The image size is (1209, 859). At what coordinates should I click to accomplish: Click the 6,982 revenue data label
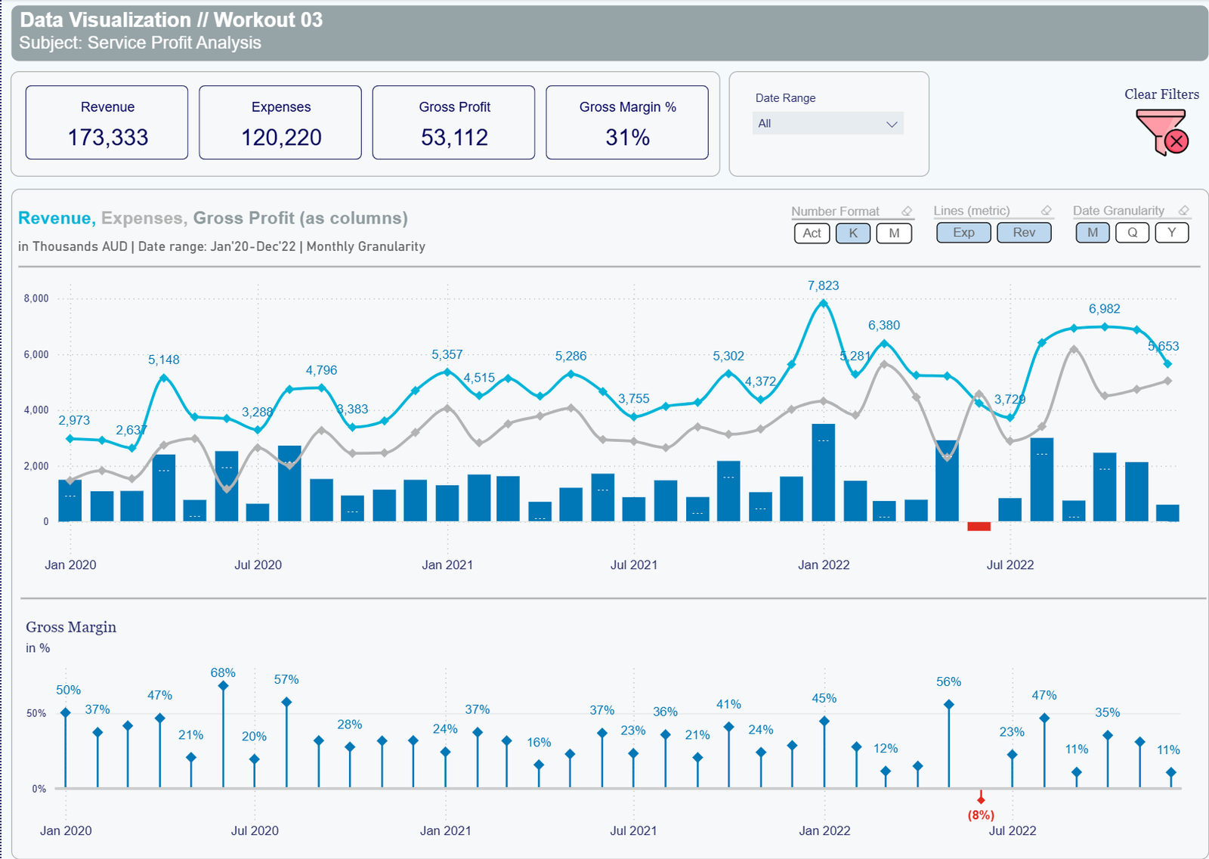[x=1104, y=309]
